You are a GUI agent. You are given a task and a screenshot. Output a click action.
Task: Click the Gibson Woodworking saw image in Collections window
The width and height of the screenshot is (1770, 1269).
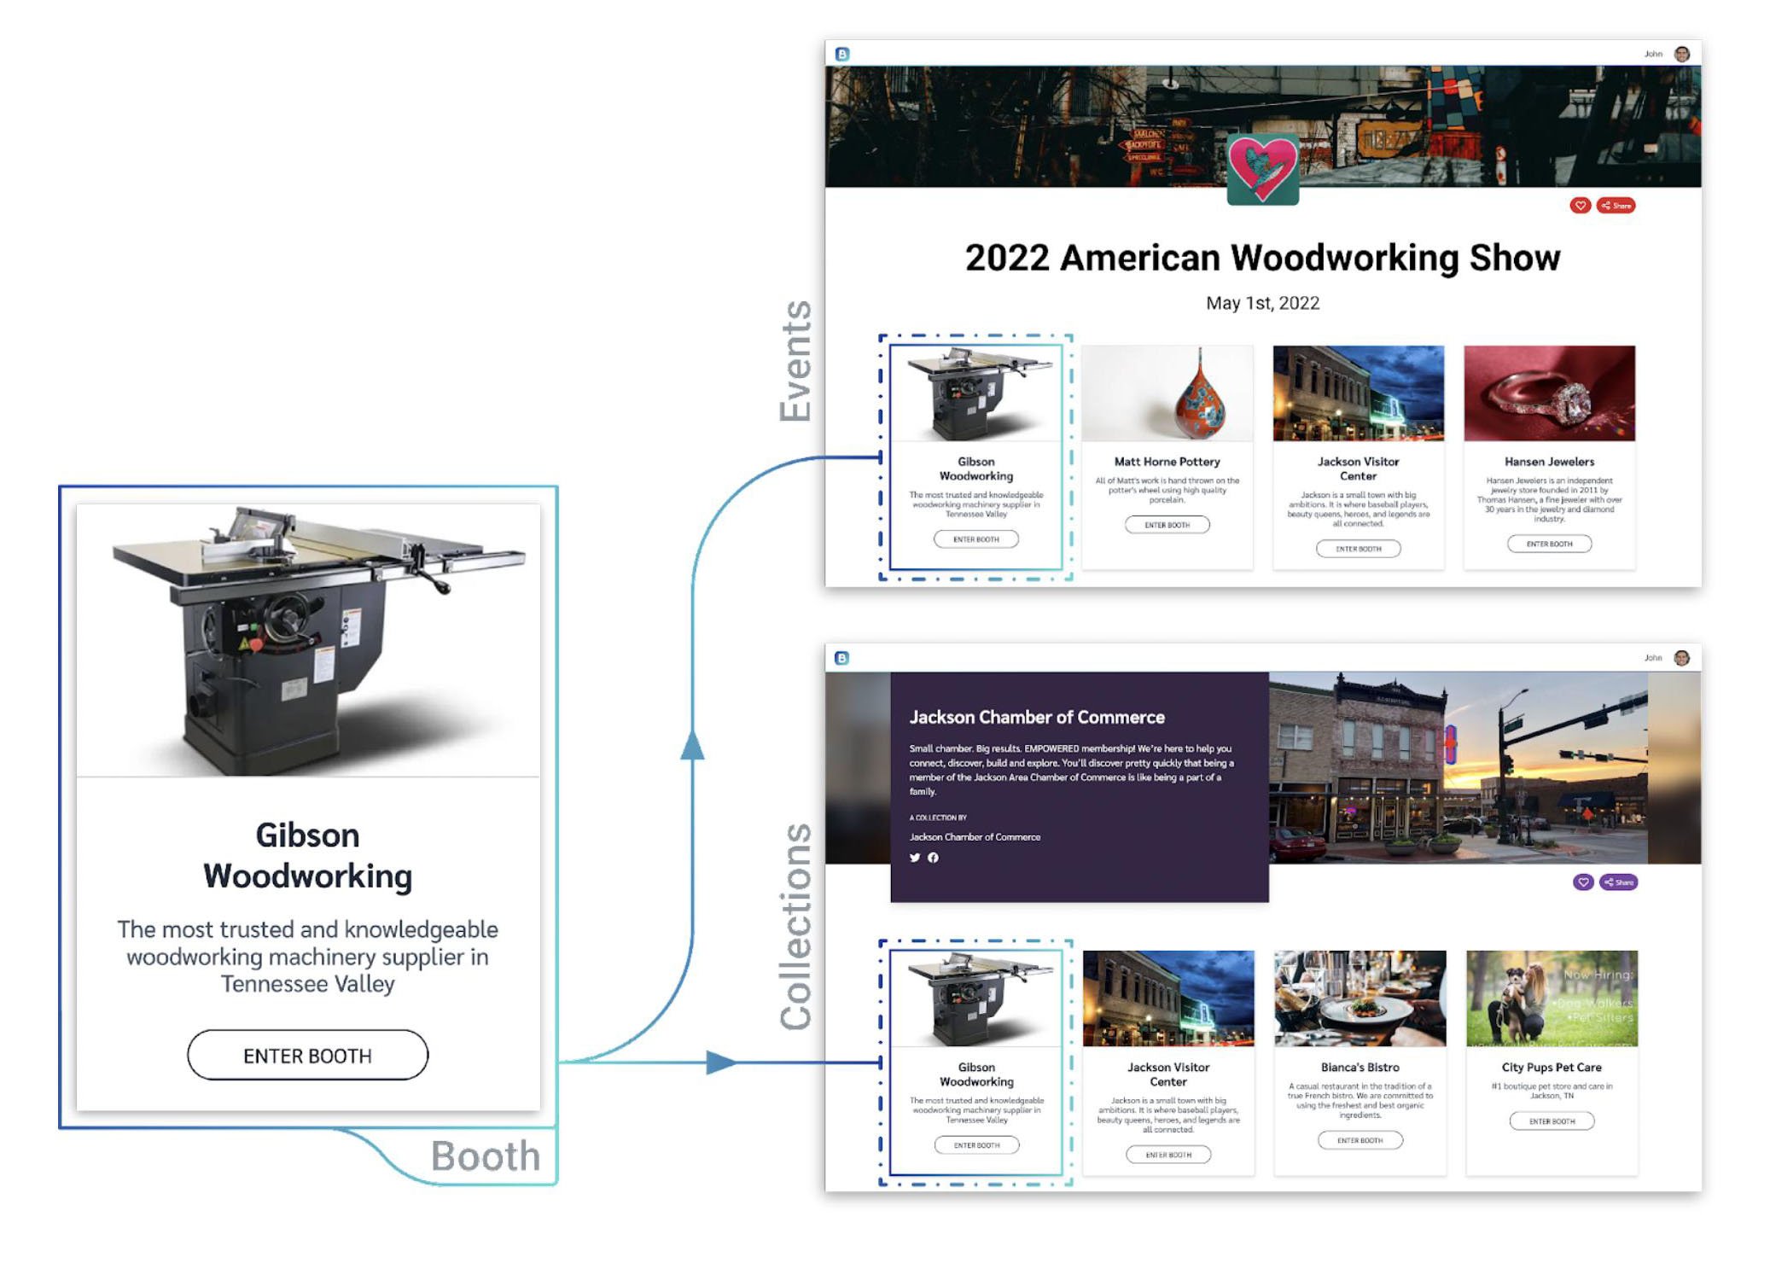[x=976, y=998]
